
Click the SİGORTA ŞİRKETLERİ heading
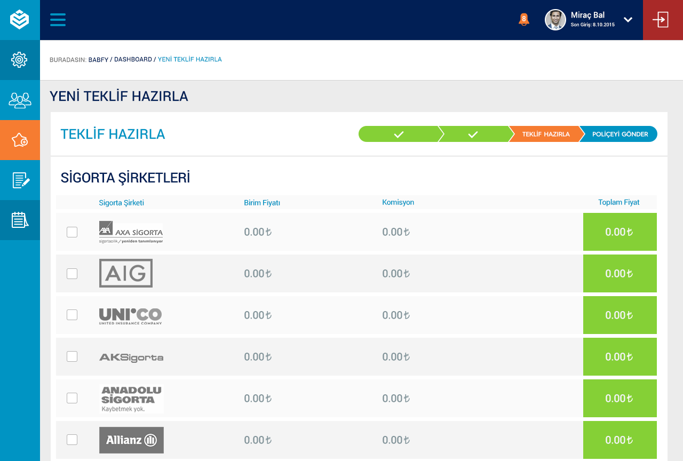(125, 178)
